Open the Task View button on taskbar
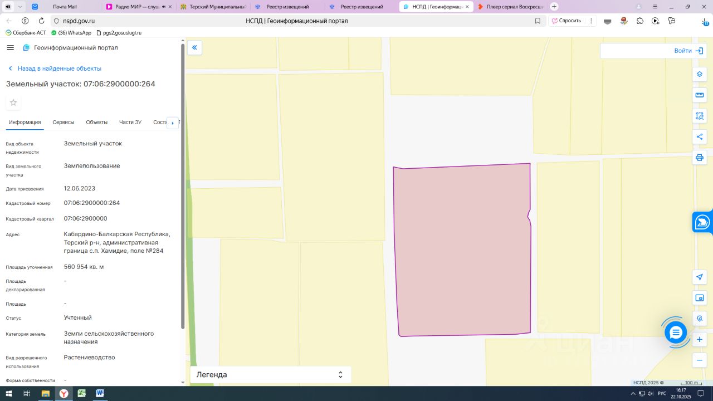The height and width of the screenshot is (401, 713). click(x=26, y=394)
